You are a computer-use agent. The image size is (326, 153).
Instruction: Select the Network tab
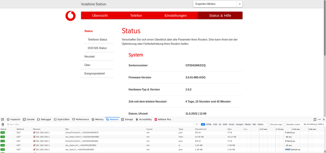pyautogui.click(x=112, y=119)
